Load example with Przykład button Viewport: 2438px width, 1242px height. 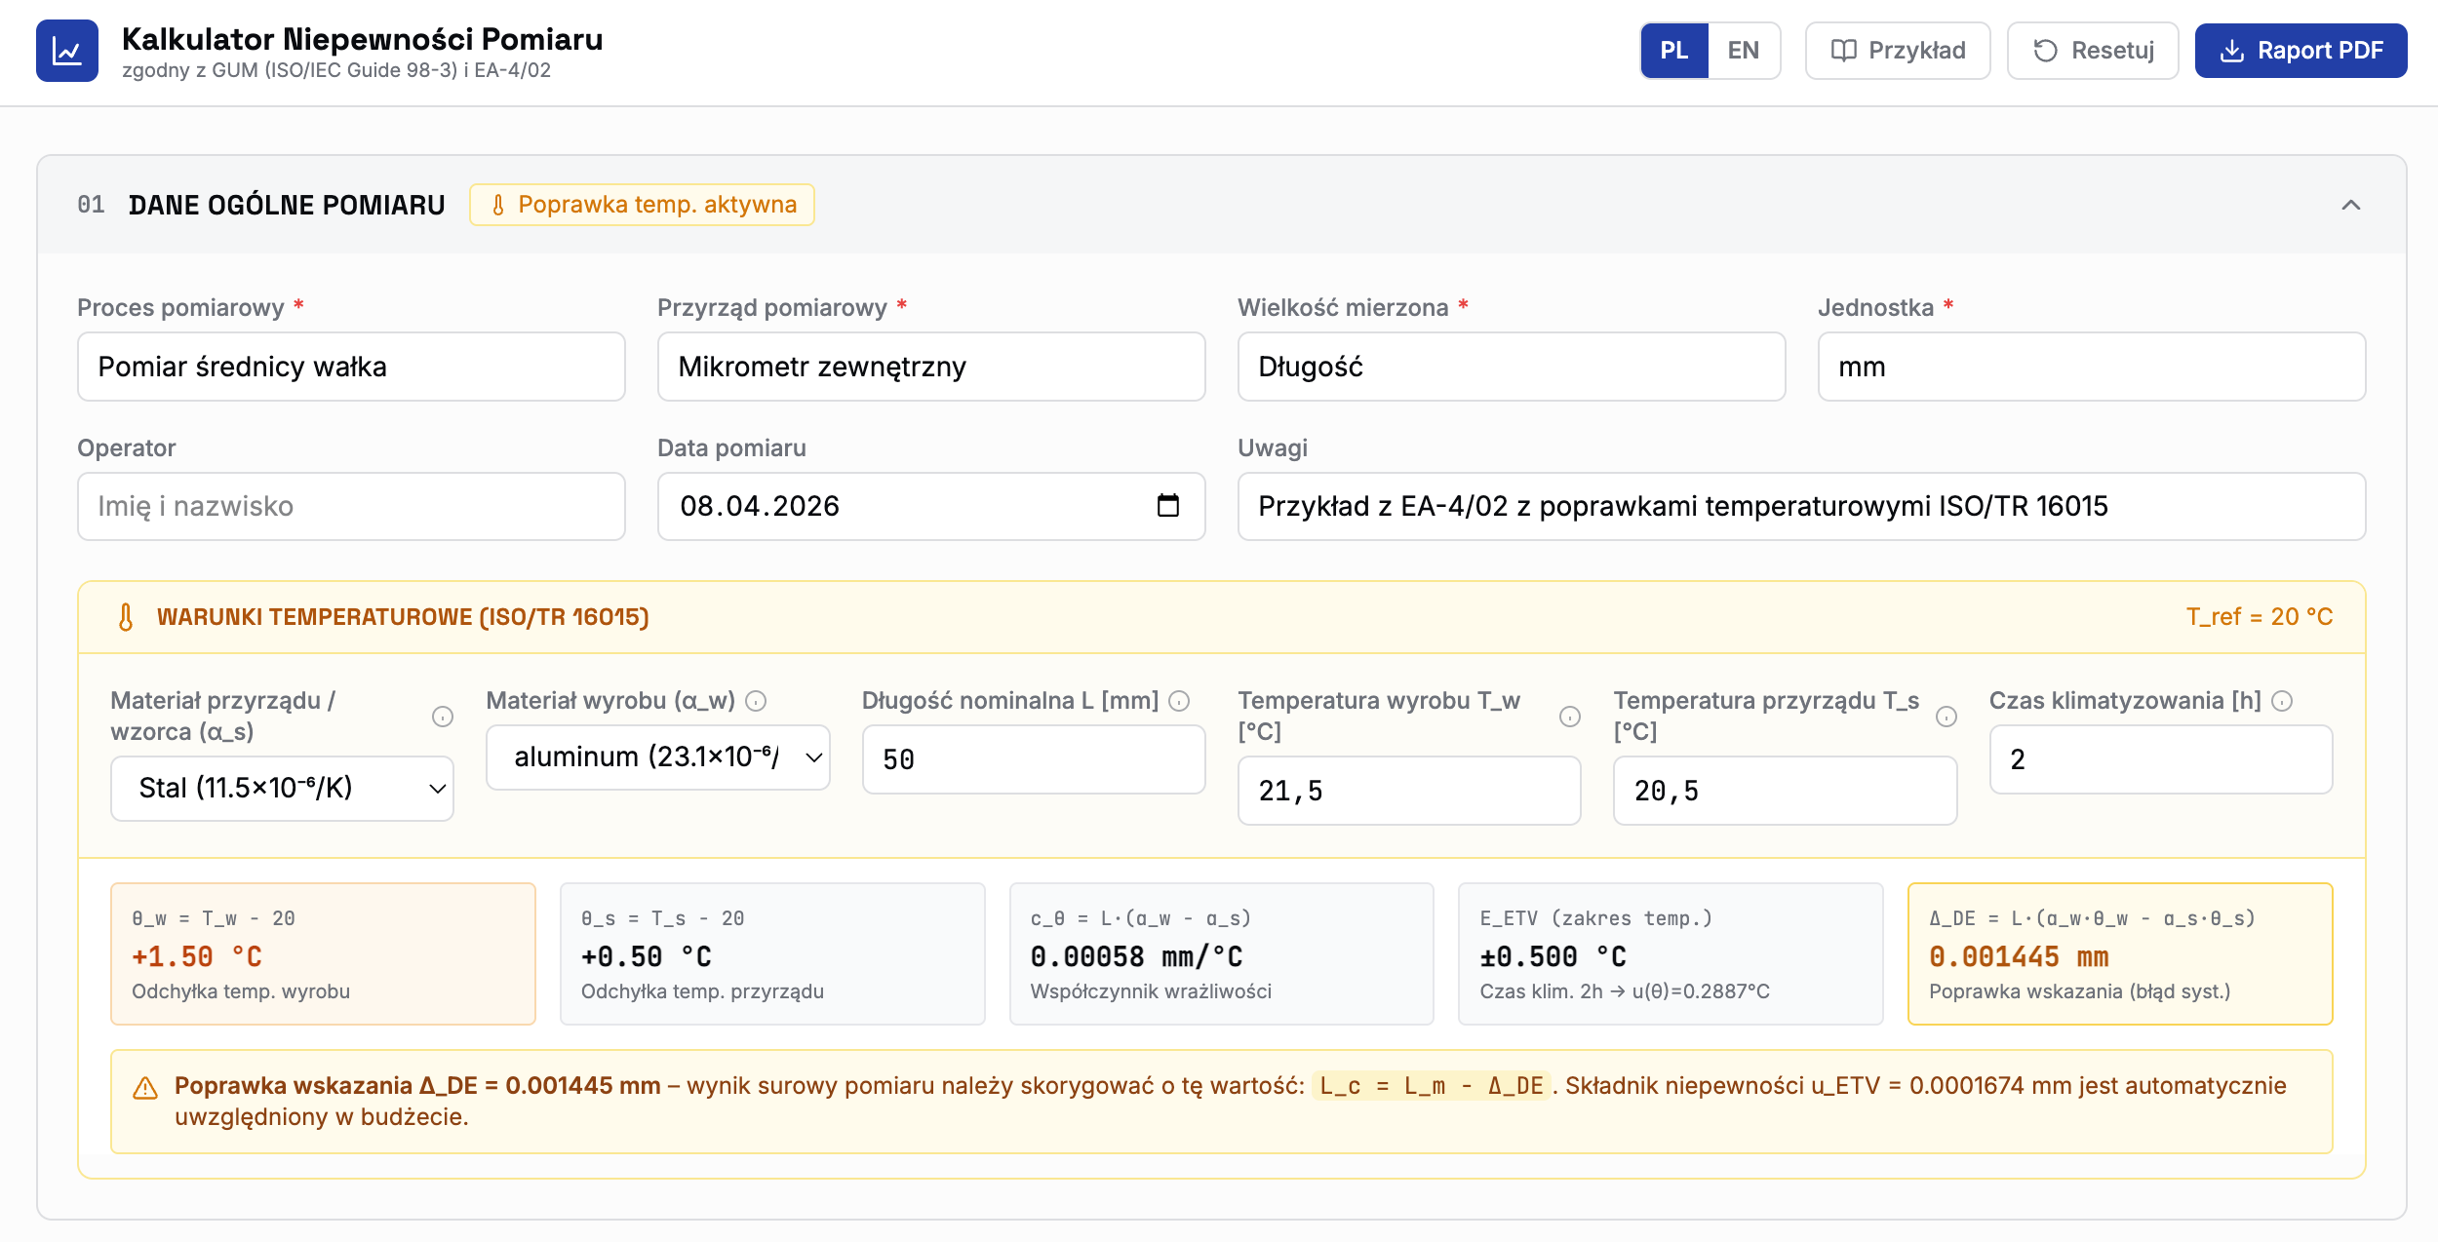click(x=1897, y=51)
